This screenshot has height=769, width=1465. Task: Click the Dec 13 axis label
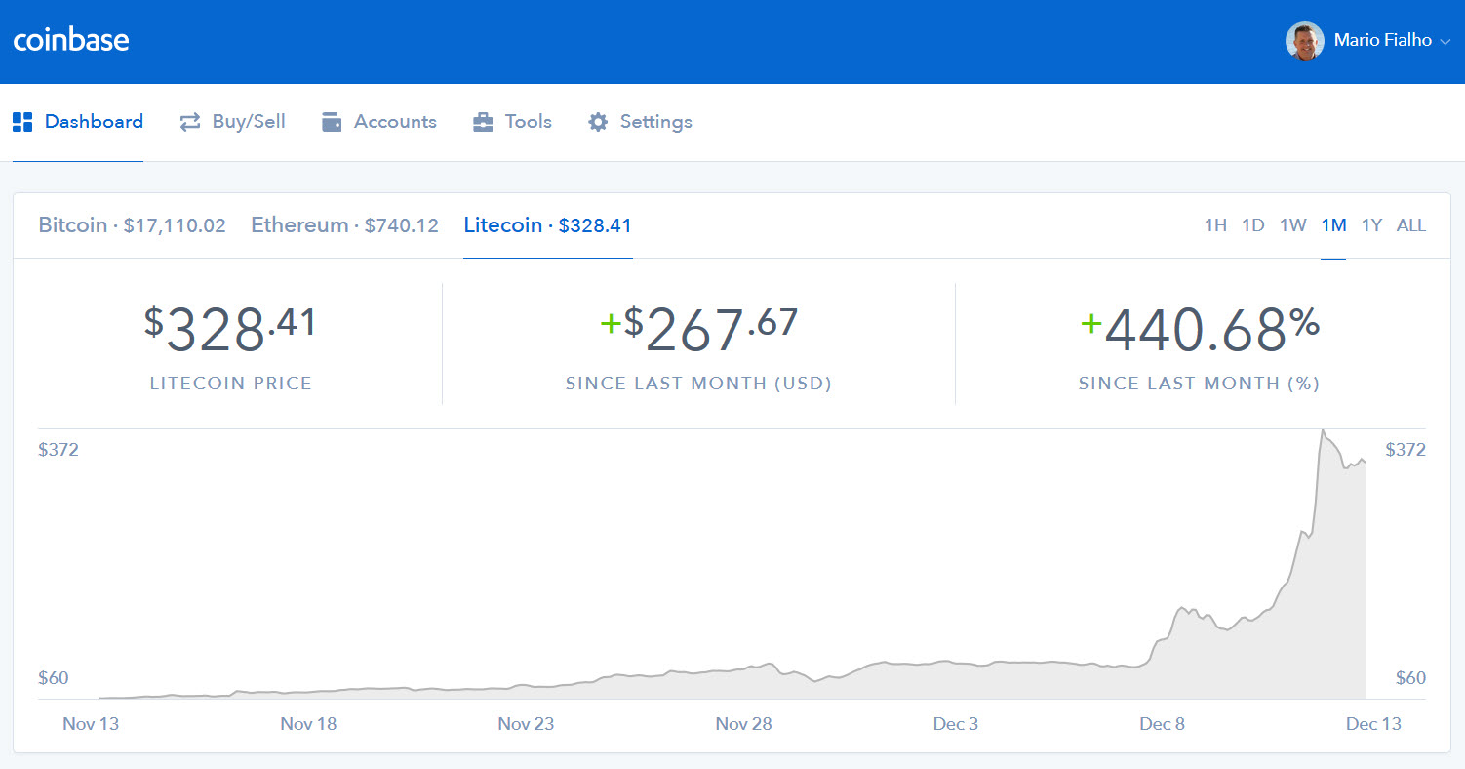1374,723
